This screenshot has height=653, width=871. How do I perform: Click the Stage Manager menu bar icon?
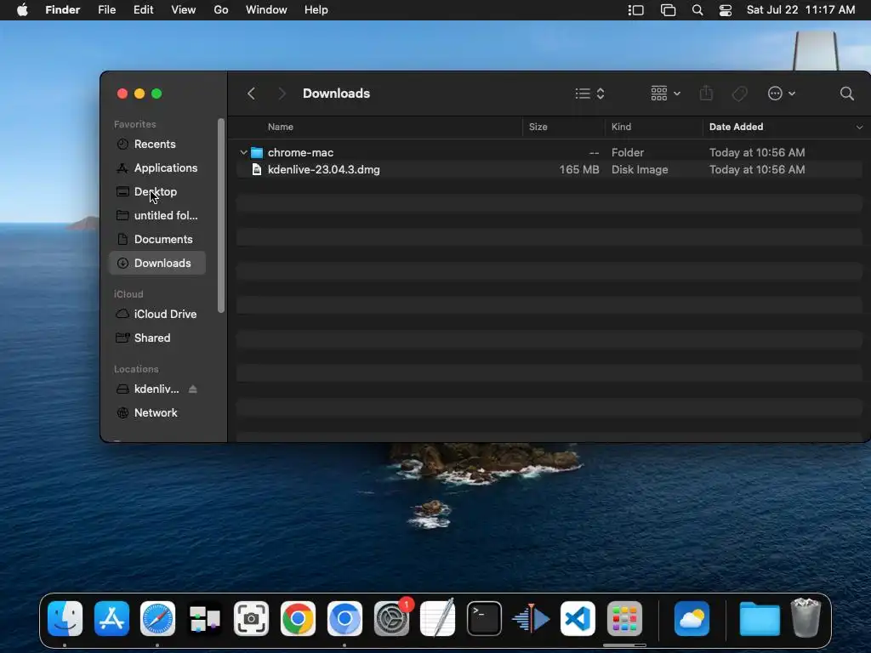pos(636,10)
